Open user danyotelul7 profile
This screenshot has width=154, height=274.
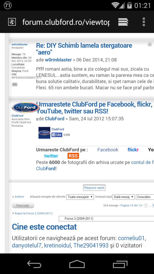coord(27,245)
